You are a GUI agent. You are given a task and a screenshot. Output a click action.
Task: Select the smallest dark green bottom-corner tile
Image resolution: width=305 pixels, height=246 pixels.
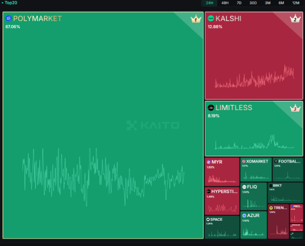coord(296,235)
